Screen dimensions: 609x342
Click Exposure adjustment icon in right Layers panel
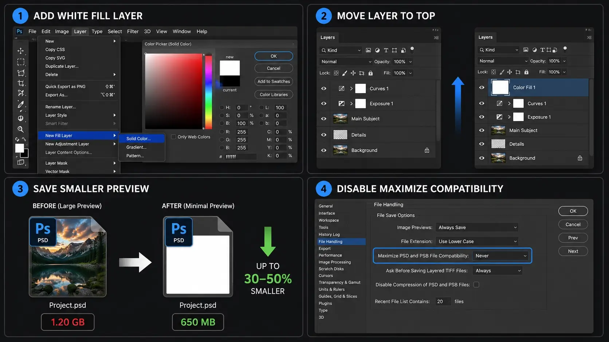[499, 117]
